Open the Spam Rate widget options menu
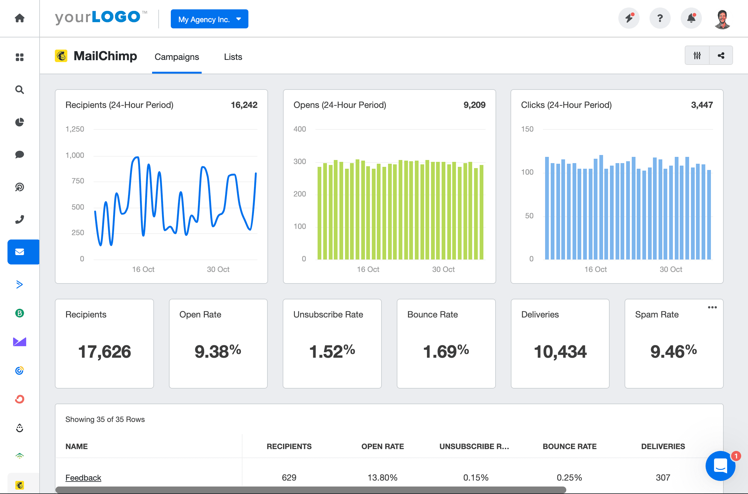The width and height of the screenshot is (748, 494). tap(712, 307)
